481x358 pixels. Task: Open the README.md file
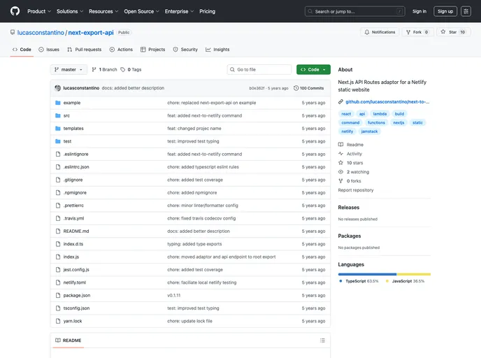pos(76,231)
